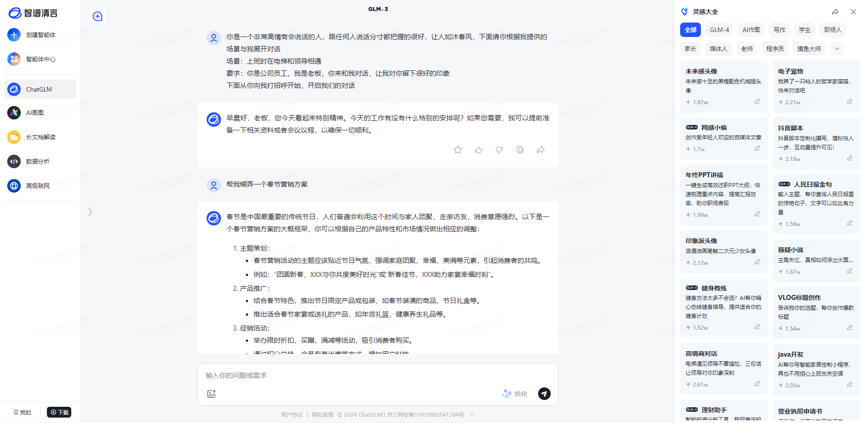Edit the 高情商对话 prompt
Viewport: 866px width, 423px height.
[x=757, y=384]
